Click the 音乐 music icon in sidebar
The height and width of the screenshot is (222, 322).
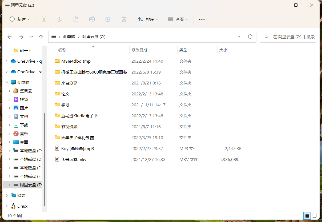click(16, 134)
